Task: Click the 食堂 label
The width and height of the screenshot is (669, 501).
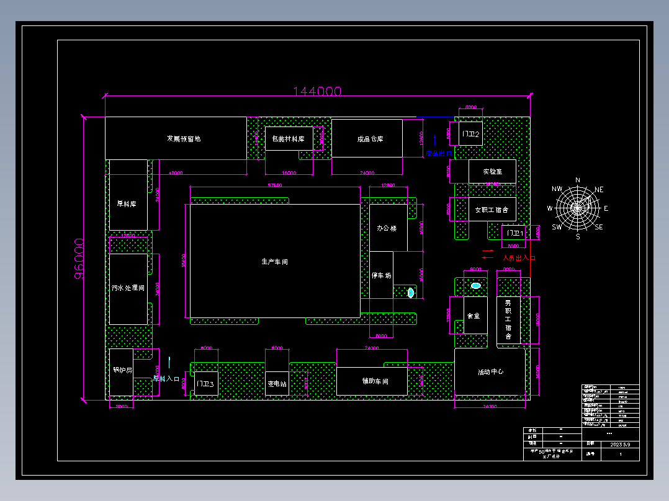Action: click(473, 316)
